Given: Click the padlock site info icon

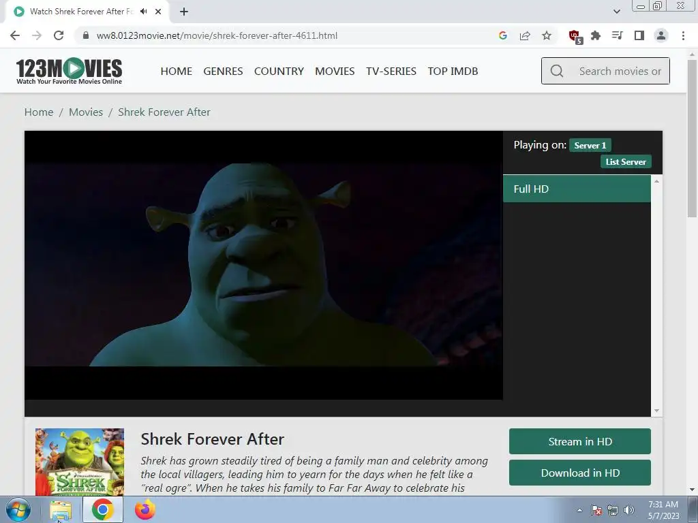Looking at the screenshot, I should [86, 35].
